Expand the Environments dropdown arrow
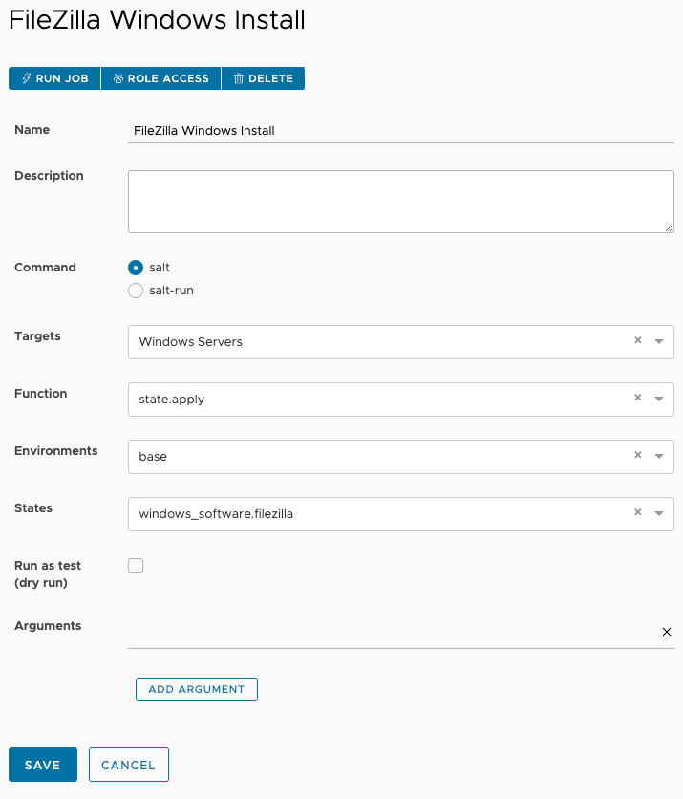The image size is (683, 799). pyautogui.click(x=659, y=456)
